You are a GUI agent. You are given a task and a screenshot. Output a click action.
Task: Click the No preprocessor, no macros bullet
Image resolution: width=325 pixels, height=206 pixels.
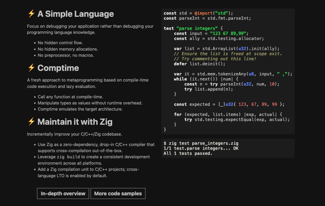click(66, 55)
